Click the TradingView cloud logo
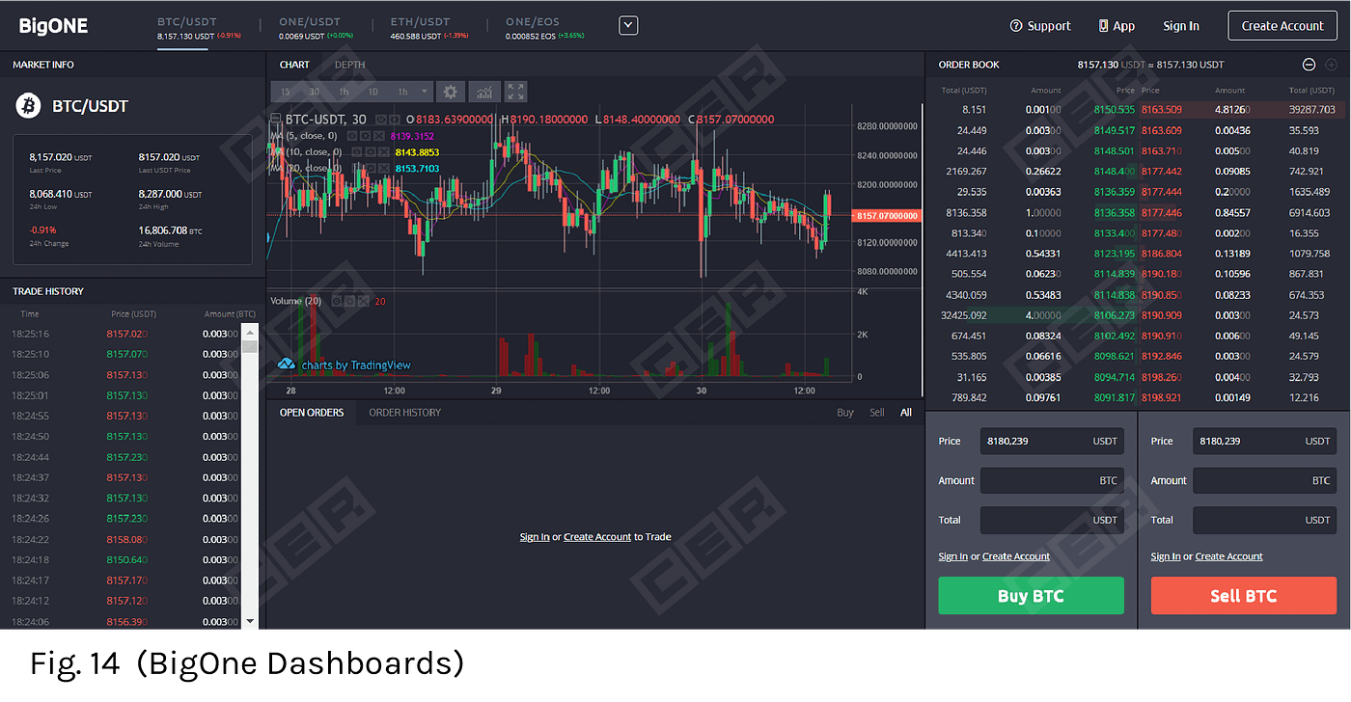The width and height of the screenshot is (1351, 702). (287, 364)
